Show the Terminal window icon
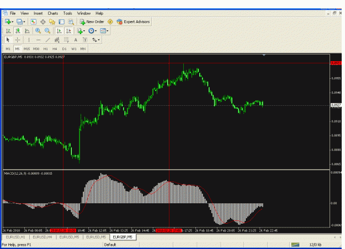This screenshot has width=345, height=249. pyautogui.click(x=62, y=21)
